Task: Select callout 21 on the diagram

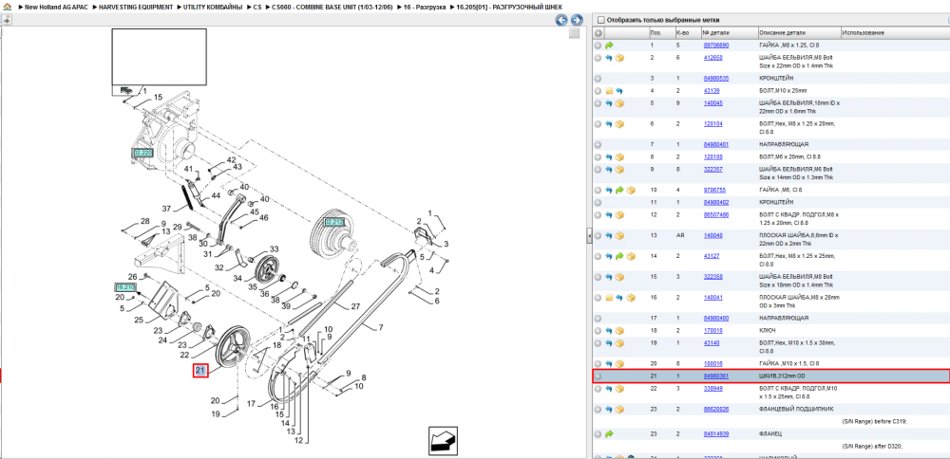Action: (200, 370)
